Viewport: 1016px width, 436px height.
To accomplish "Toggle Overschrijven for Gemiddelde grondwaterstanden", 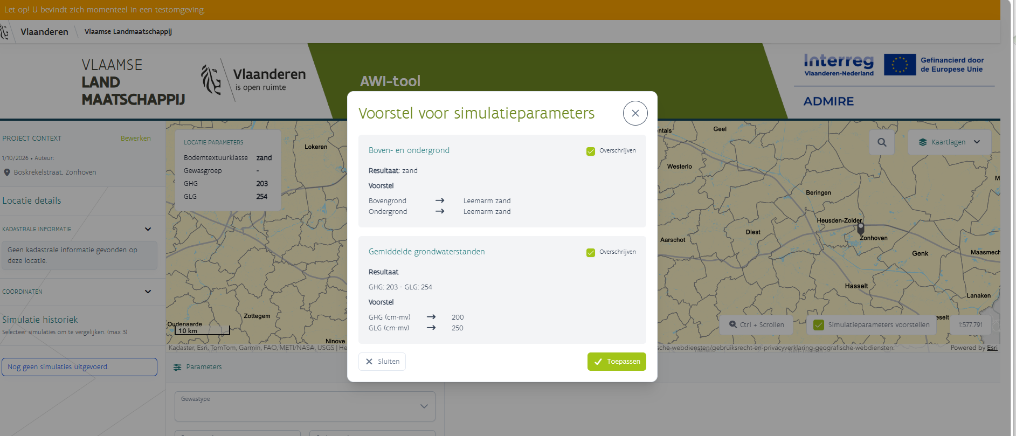I will [x=591, y=252].
